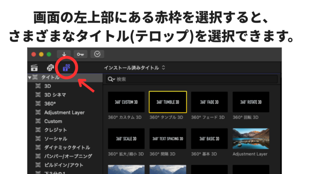Select the バンパー/オープニング category

pos(68,156)
